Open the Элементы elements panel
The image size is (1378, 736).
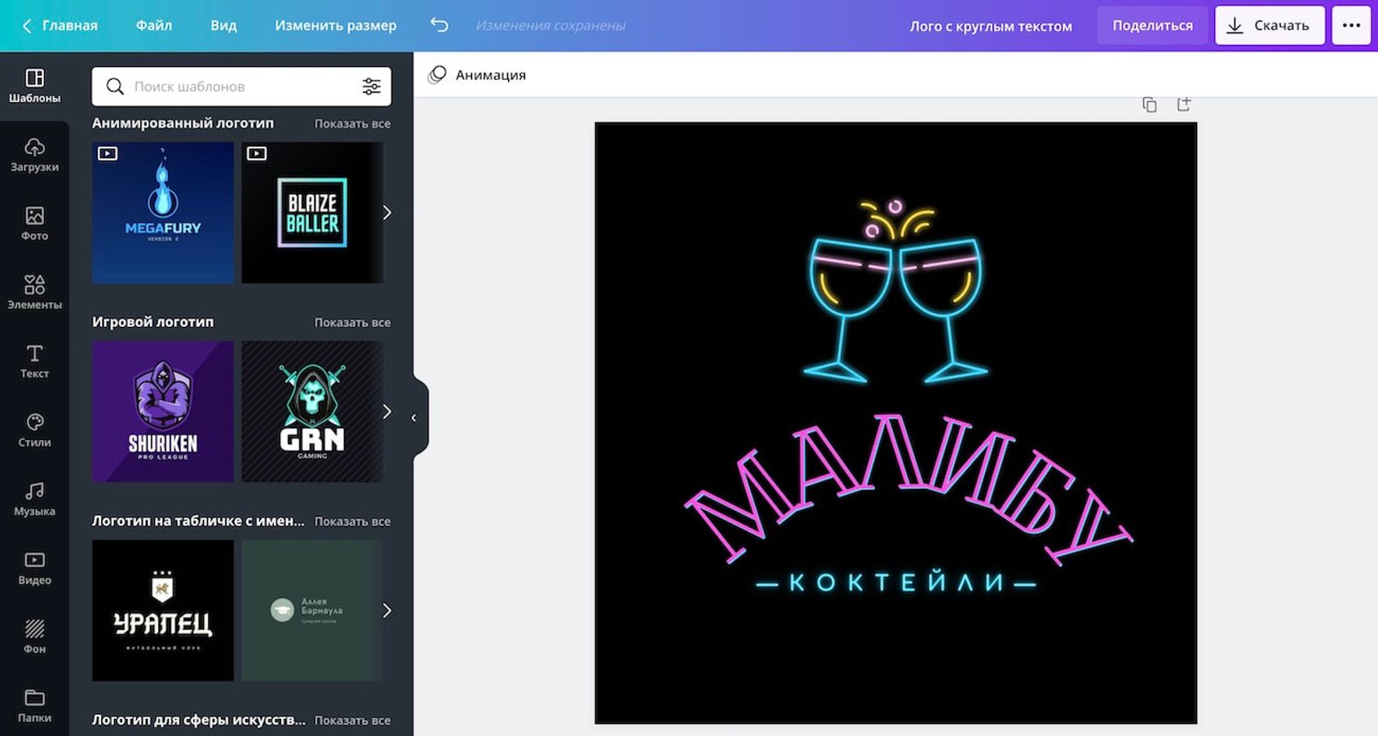tap(34, 292)
